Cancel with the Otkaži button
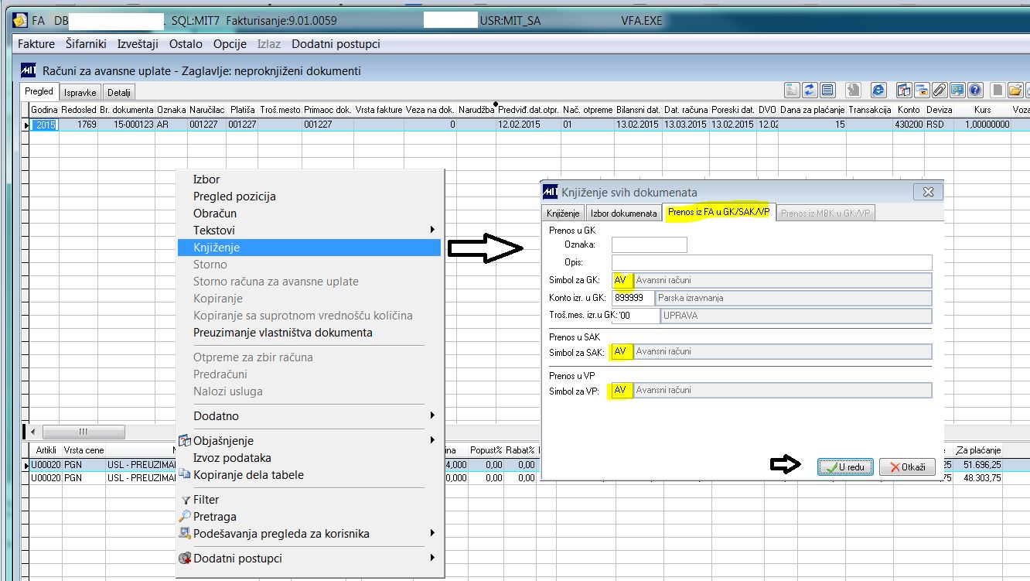The height and width of the screenshot is (581, 1030). (x=907, y=467)
